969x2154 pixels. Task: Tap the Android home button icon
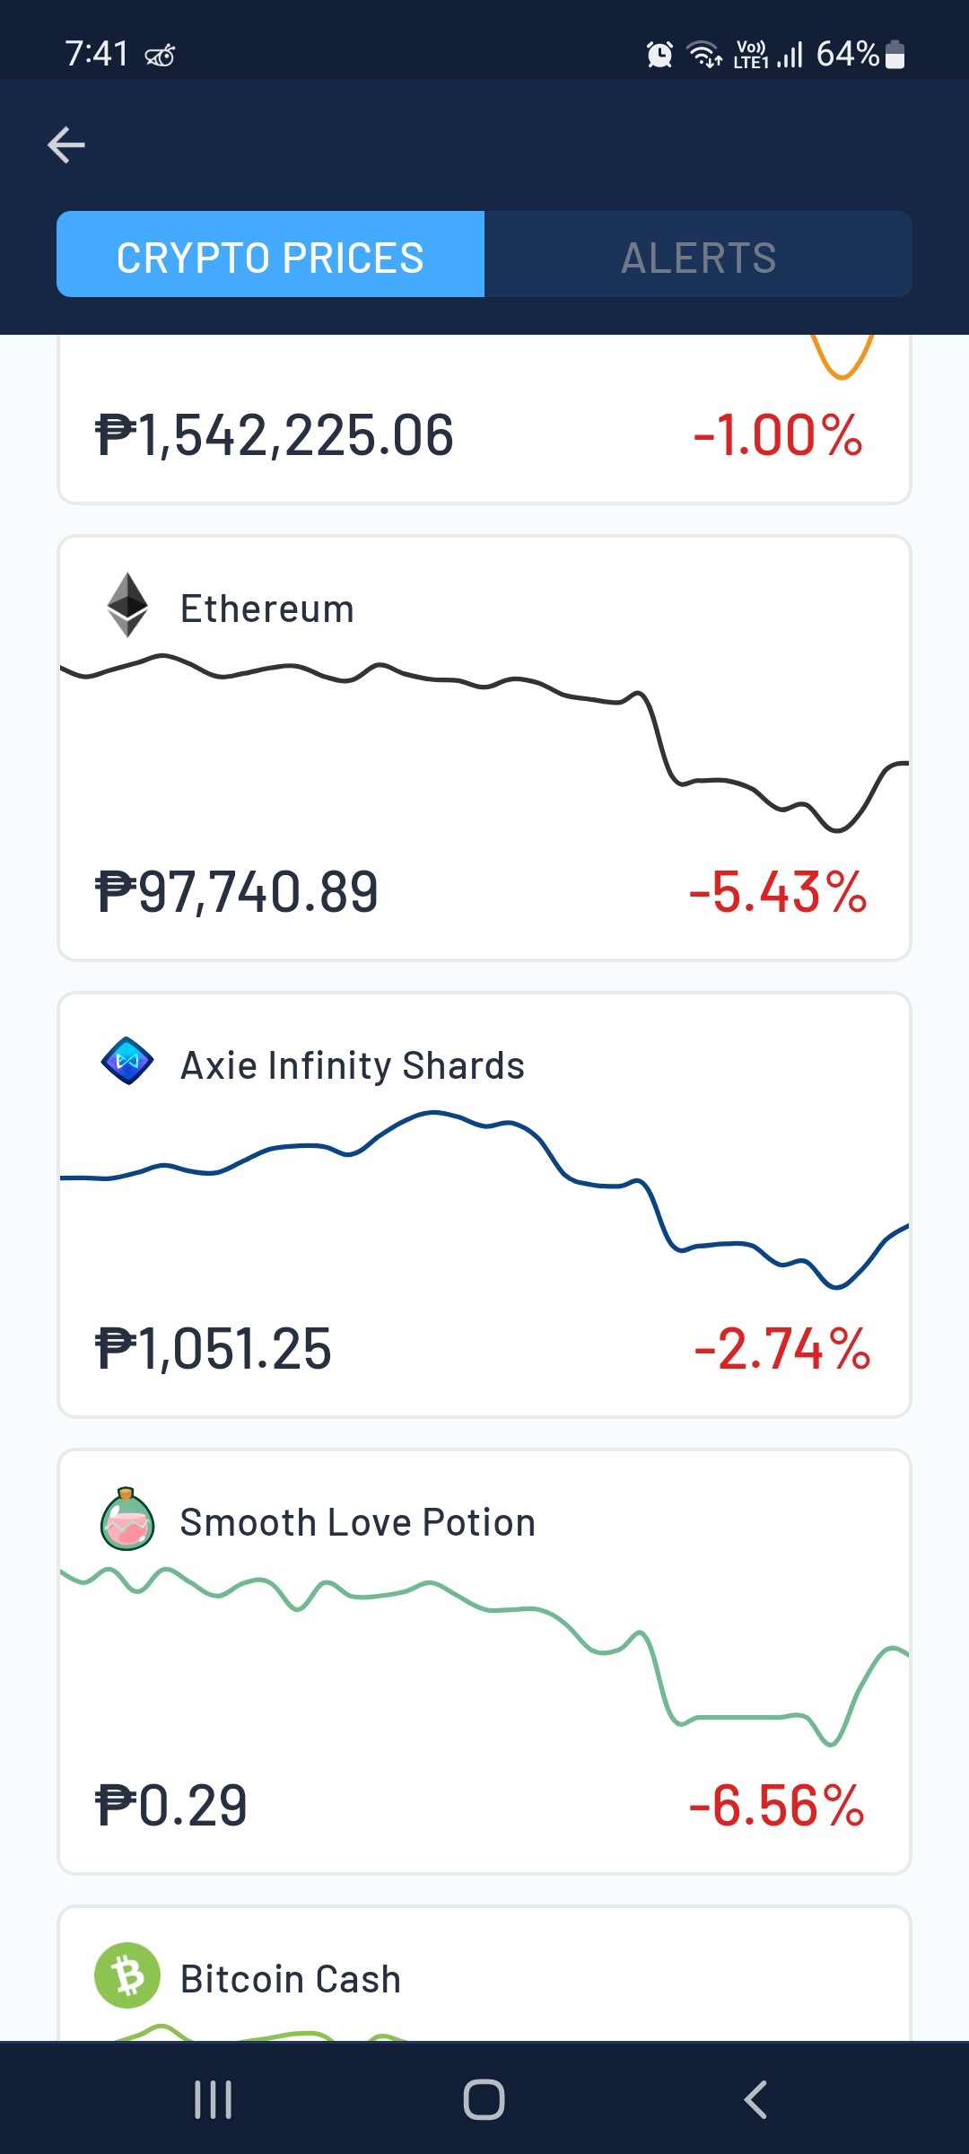[x=484, y=2099]
